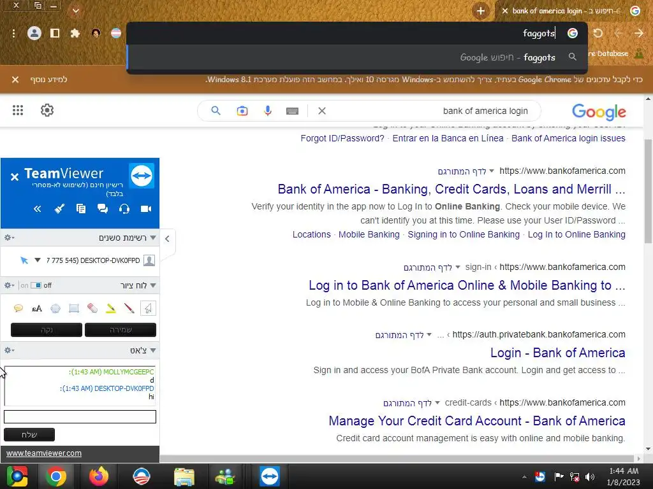Select the whiteboard ellipse shape tool
Image resolution: width=653 pixels, height=489 pixels.
click(x=55, y=308)
